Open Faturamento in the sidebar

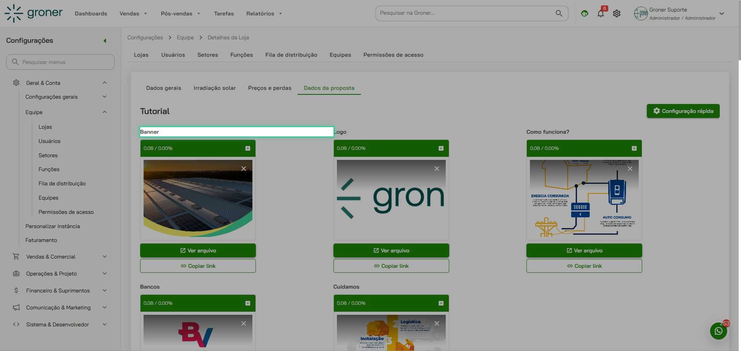click(41, 240)
